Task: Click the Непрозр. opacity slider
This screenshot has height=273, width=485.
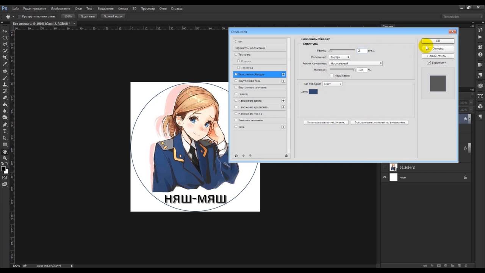Action: 343,69
